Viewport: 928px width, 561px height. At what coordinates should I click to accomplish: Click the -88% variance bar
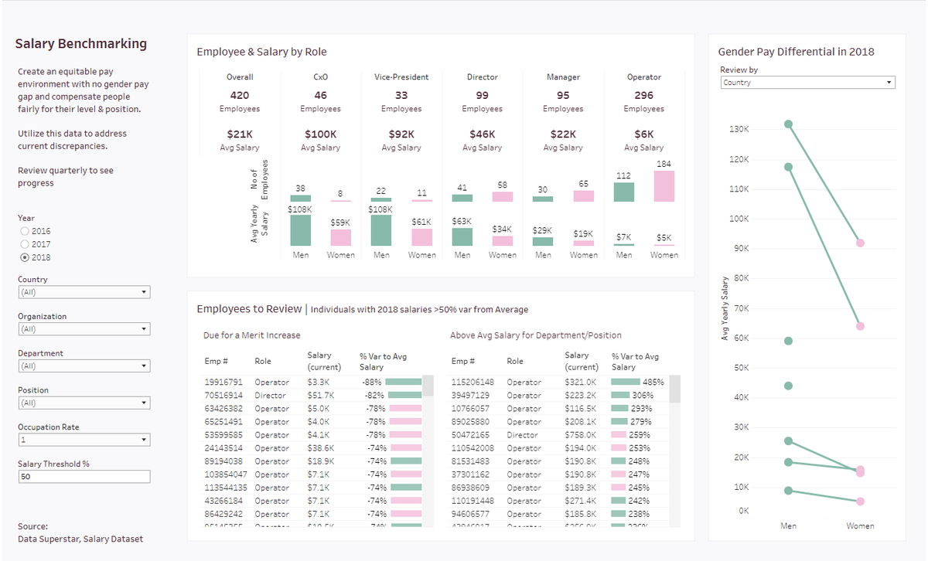click(x=403, y=382)
